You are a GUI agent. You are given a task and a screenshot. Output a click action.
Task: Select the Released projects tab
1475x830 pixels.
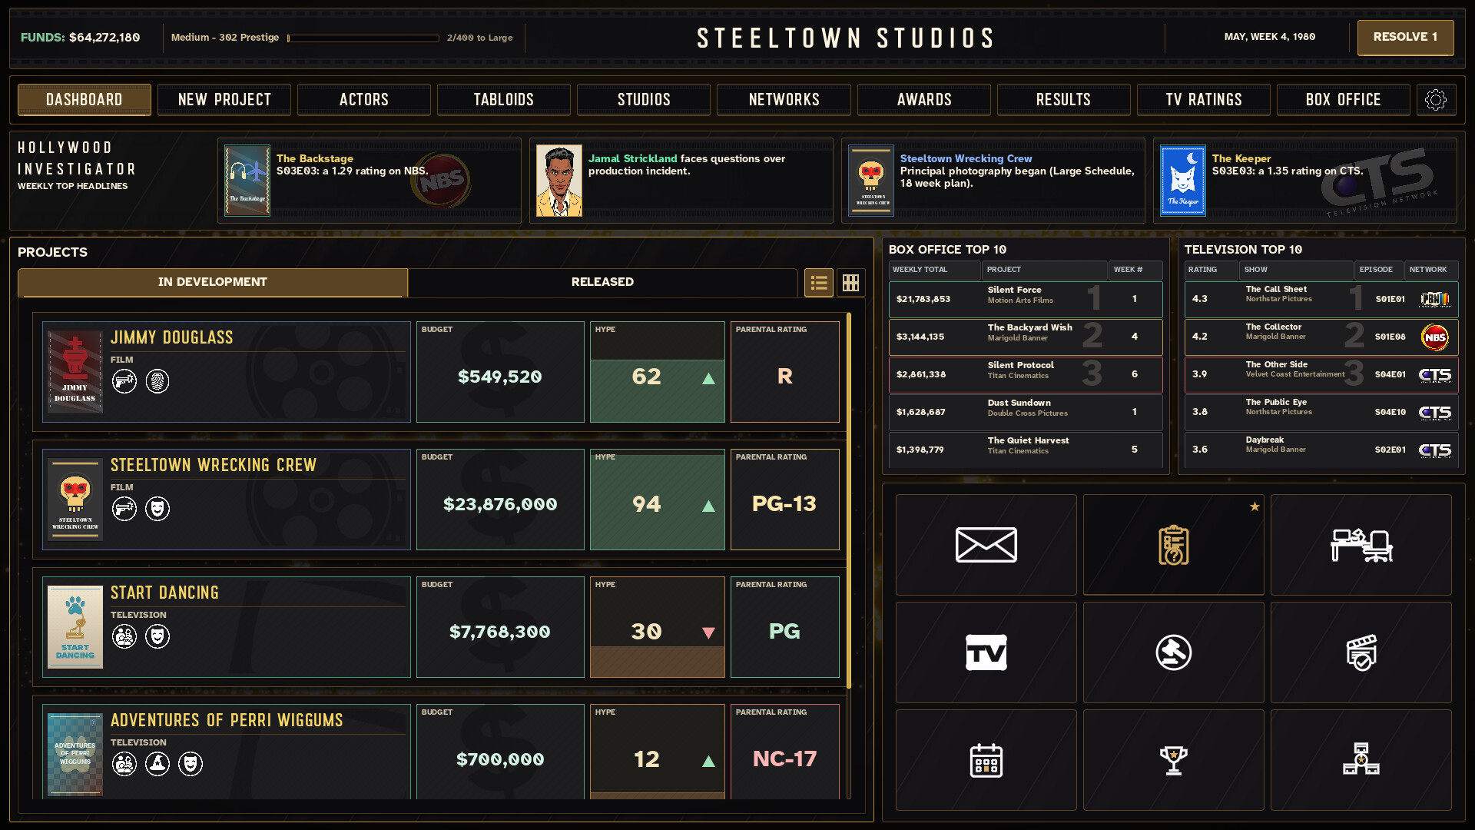[x=602, y=282]
